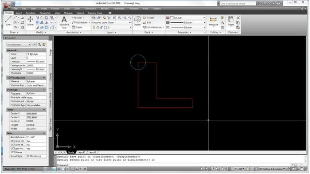Viewport: 310px width, 174px height.
Task: Open the workspace switching dropdown
Action: pos(271,169)
